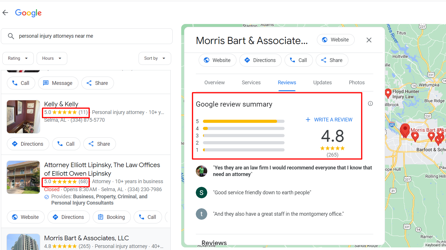Click 4.8 overall rating in summary
Screen dimensions: 446x250
click(332, 136)
